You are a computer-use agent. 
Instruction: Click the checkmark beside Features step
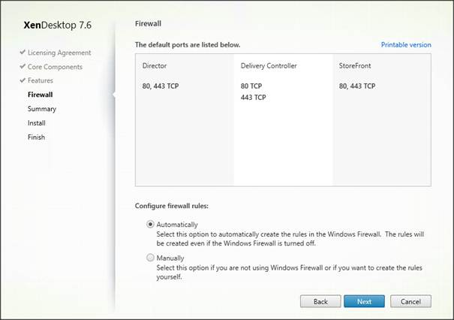[x=23, y=80]
